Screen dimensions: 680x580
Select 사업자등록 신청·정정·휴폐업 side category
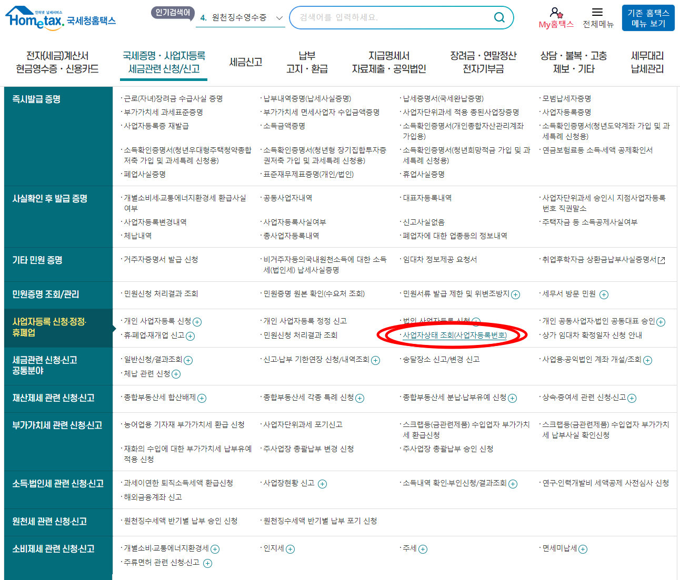click(58, 327)
